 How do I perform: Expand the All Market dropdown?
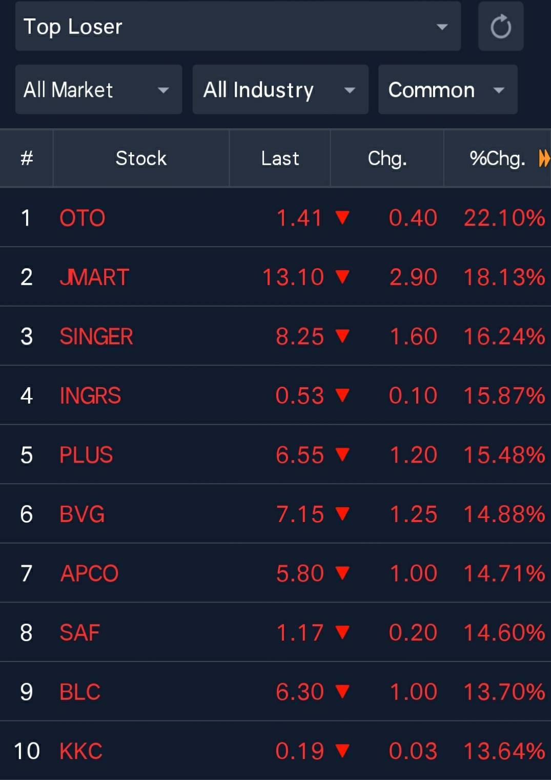pyautogui.click(x=98, y=90)
